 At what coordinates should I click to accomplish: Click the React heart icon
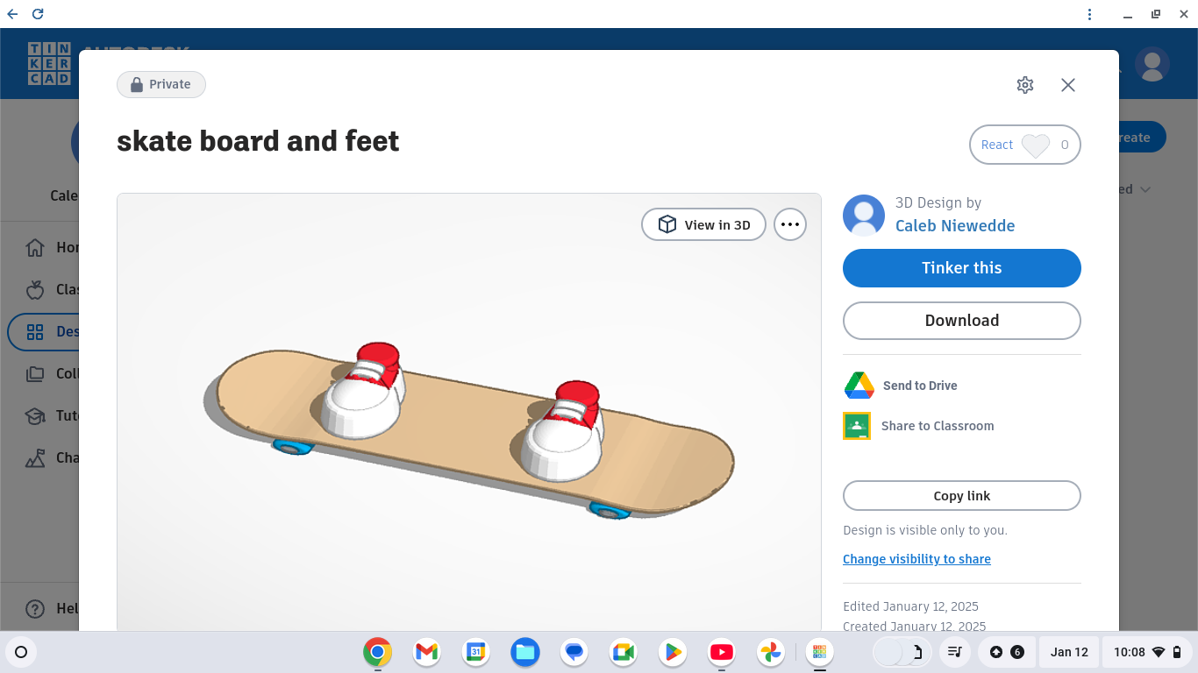pyautogui.click(x=1036, y=145)
